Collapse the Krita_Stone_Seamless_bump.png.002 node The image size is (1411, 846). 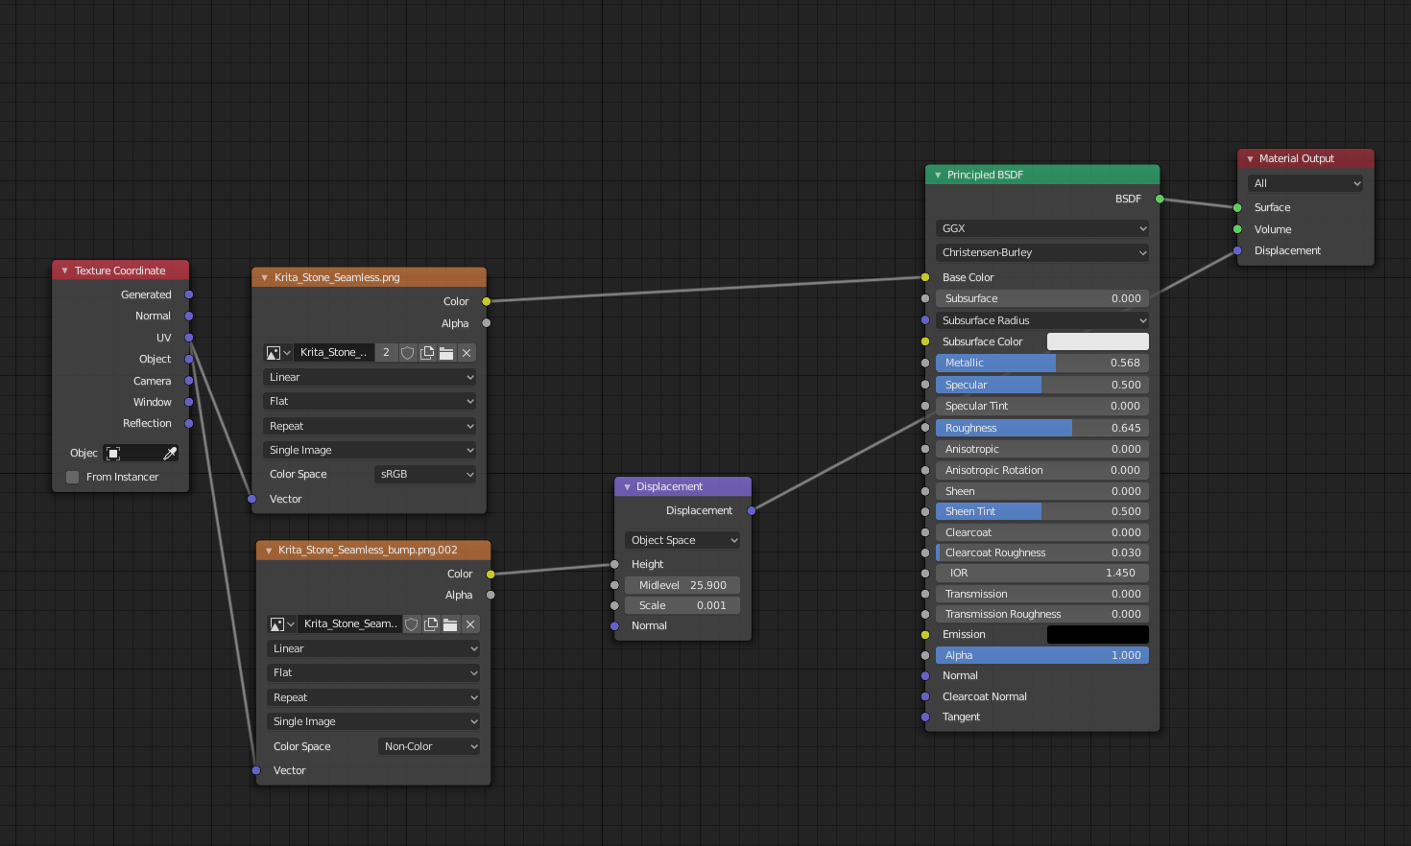pos(268,550)
